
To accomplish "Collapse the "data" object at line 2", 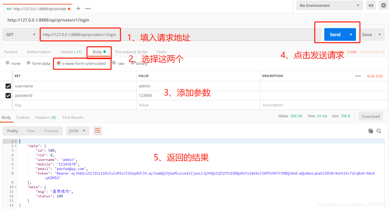I will [x=16, y=146].
